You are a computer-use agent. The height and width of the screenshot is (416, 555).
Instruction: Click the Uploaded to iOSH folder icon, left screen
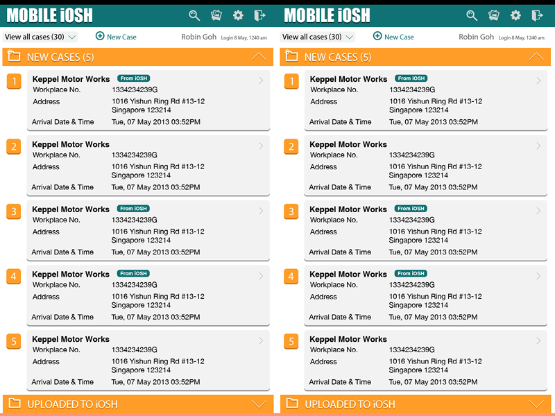[15, 403]
